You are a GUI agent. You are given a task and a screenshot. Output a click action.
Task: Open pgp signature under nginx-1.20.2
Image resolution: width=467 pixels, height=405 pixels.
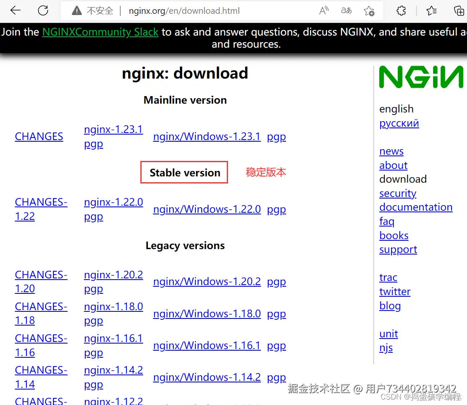coord(94,289)
